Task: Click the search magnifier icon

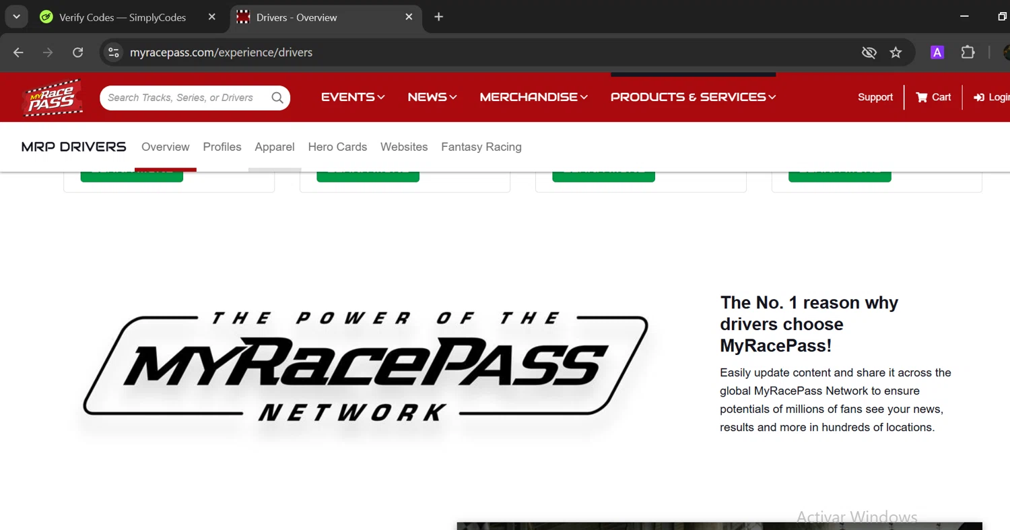Action: tap(277, 98)
